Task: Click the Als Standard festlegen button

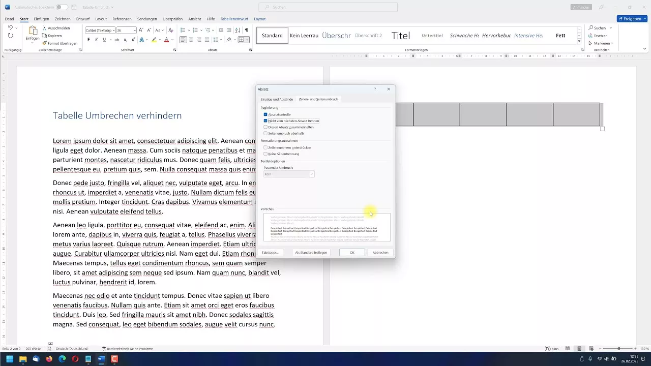Action: coord(311,252)
